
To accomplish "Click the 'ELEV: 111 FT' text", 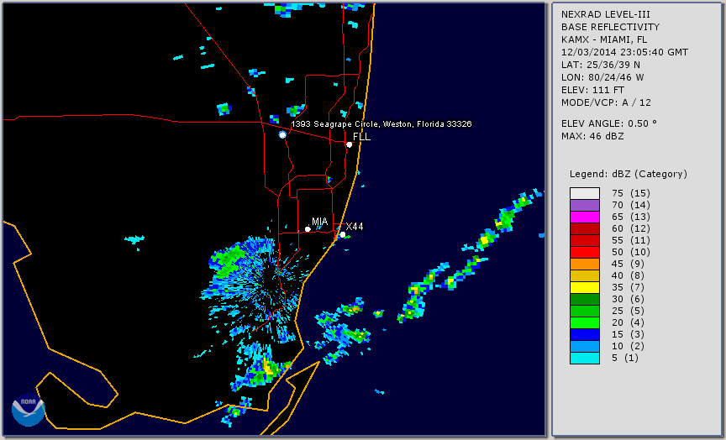I will coord(592,90).
